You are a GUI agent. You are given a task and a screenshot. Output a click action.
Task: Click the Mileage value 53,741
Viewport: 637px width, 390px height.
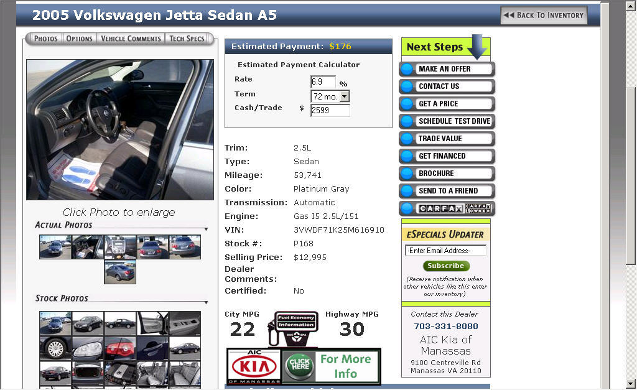(307, 175)
